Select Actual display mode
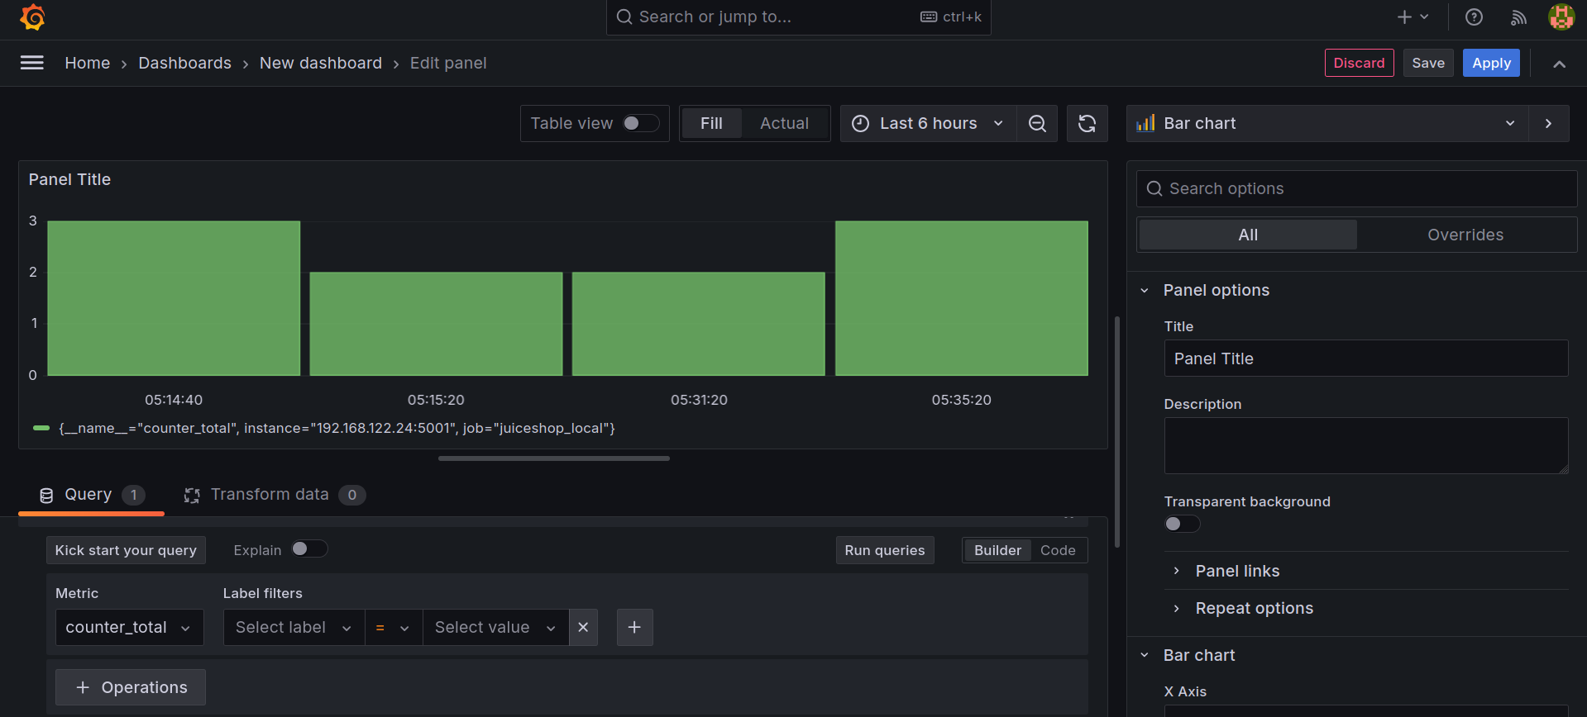The height and width of the screenshot is (717, 1587). point(784,123)
